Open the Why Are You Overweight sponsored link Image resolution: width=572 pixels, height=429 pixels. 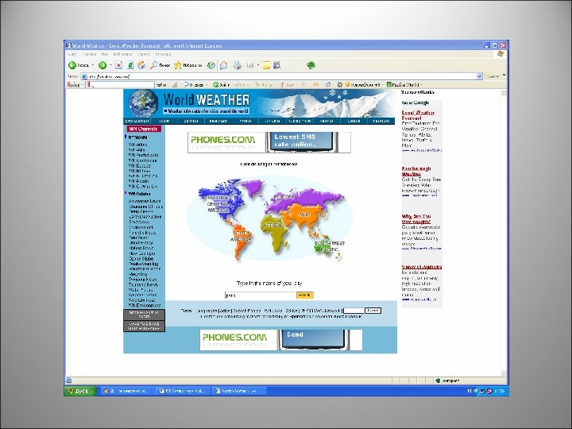[x=416, y=219]
